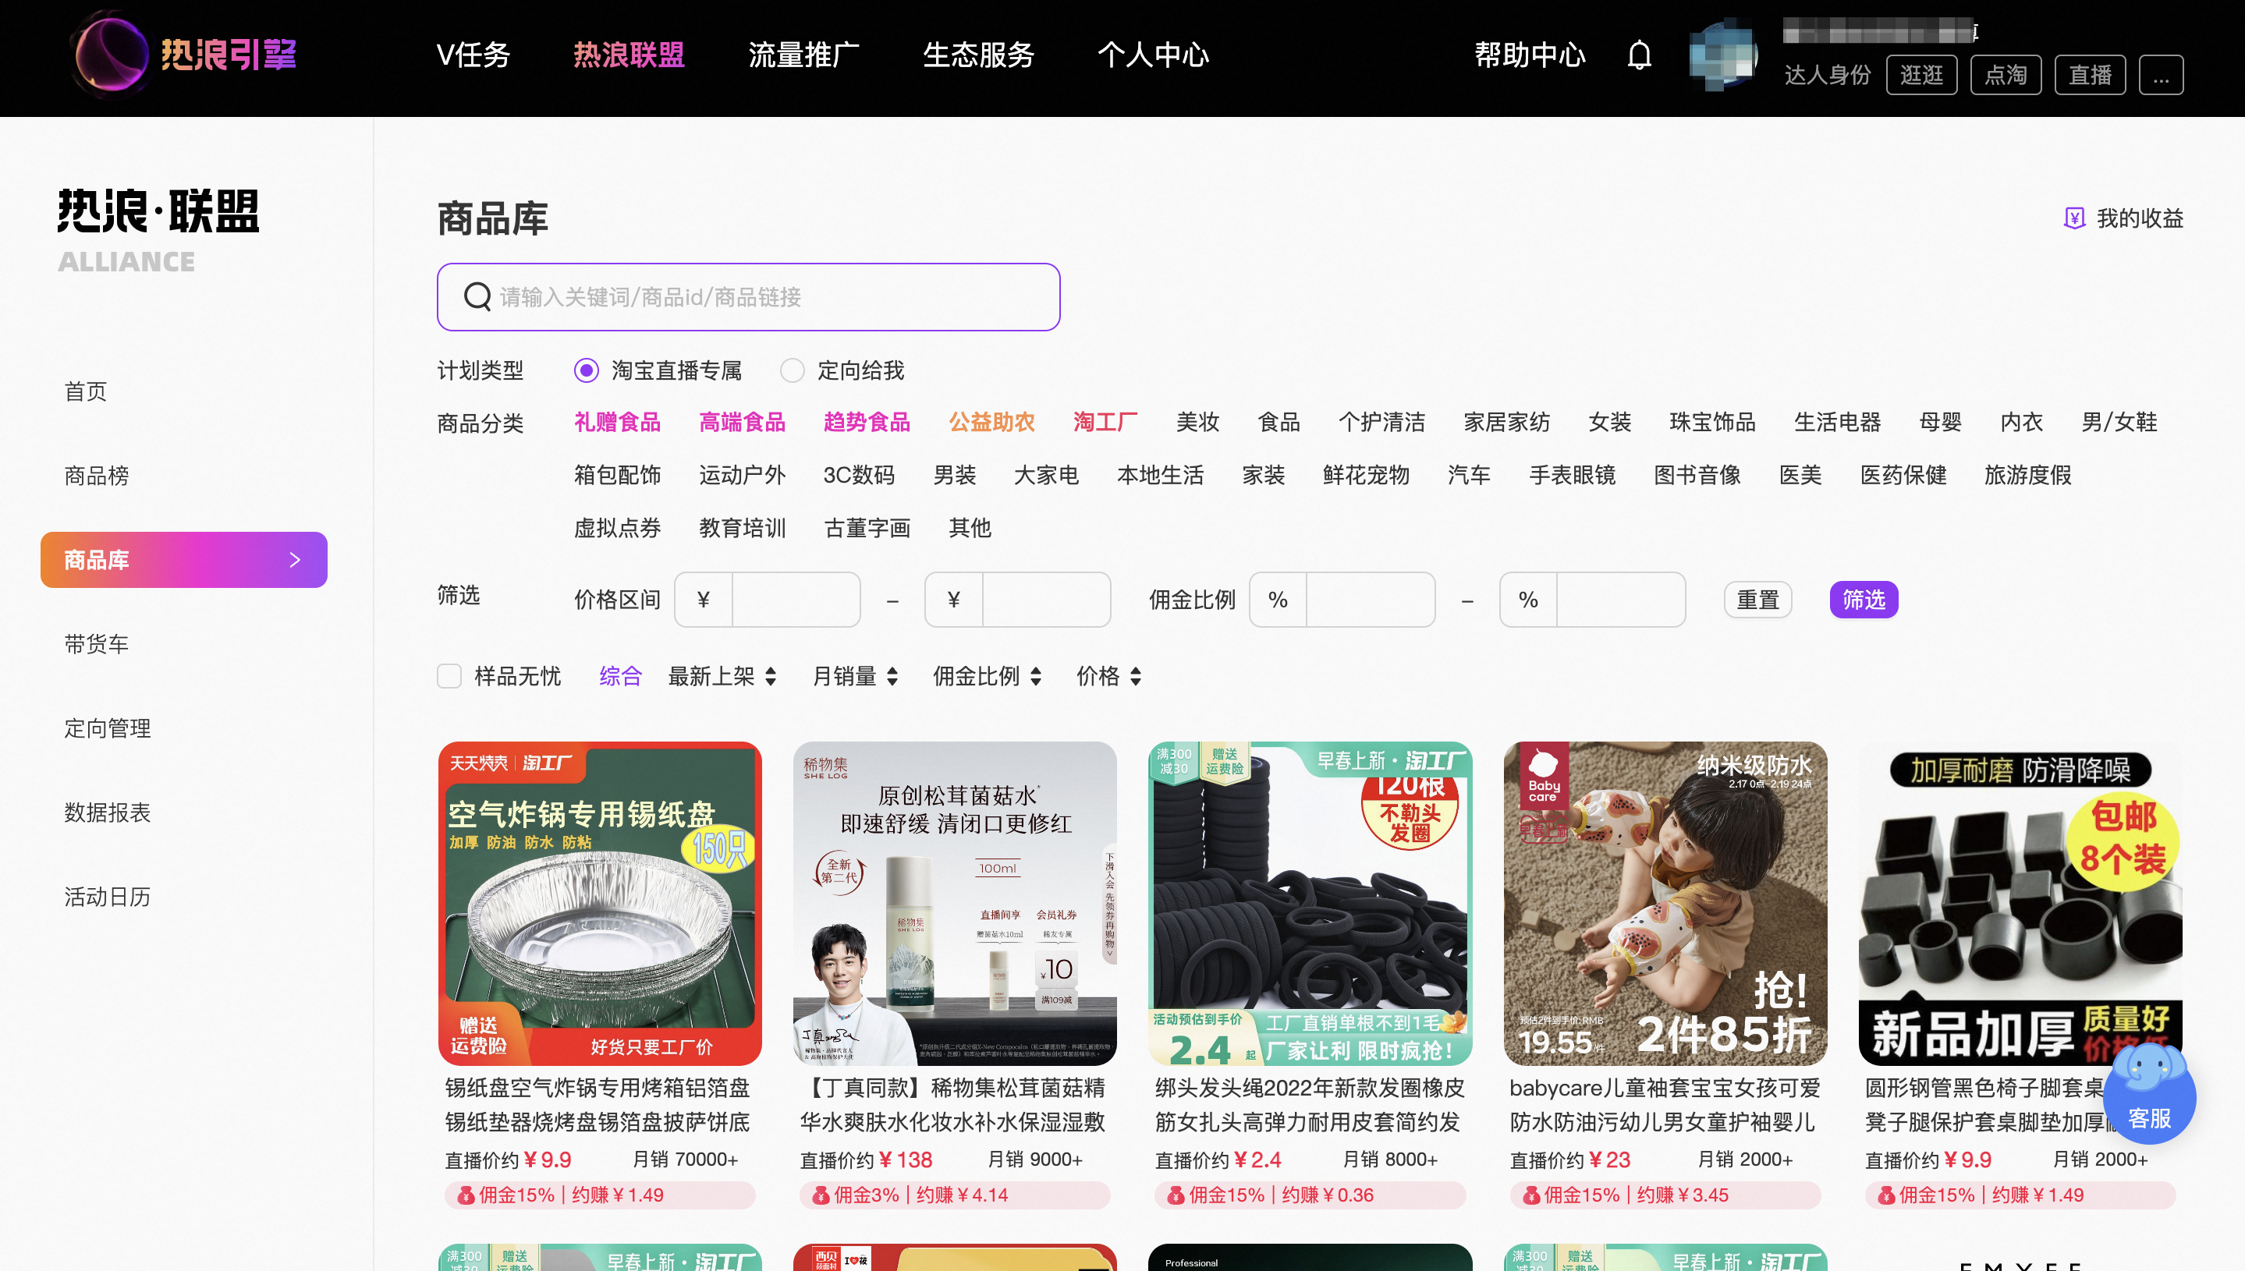Go to 活动日历 in sidebar
The height and width of the screenshot is (1271, 2245).
pyautogui.click(x=108, y=897)
